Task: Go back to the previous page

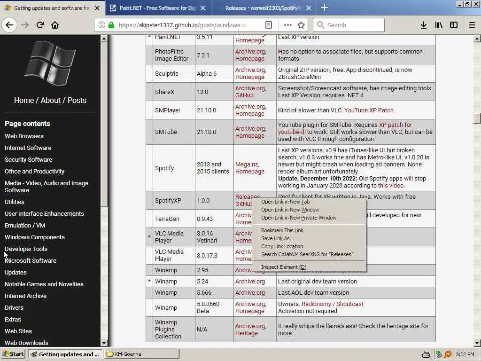Action: pos(9,25)
